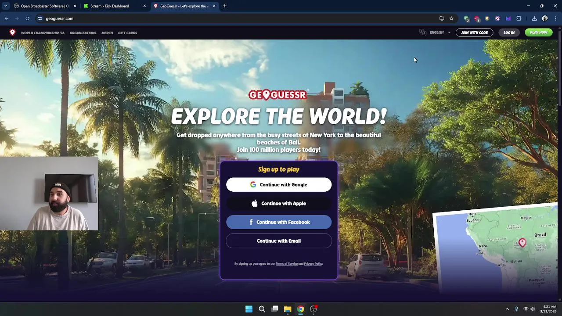This screenshot has height=316, width=562.
Task: Continue with Facebook sign-up
Action: (279, 222)
